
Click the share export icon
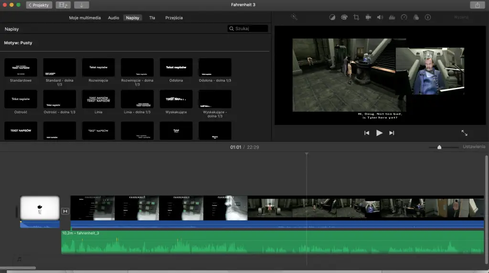click(478, 5)
